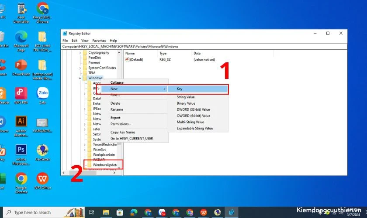Launch WPS PDF desktop icon
Image resolution: width=367 pixels, height=218 pixels.
coord(21,96)
